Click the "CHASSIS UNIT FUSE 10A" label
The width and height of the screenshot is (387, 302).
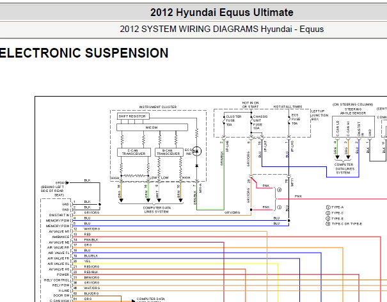point(260,122)
